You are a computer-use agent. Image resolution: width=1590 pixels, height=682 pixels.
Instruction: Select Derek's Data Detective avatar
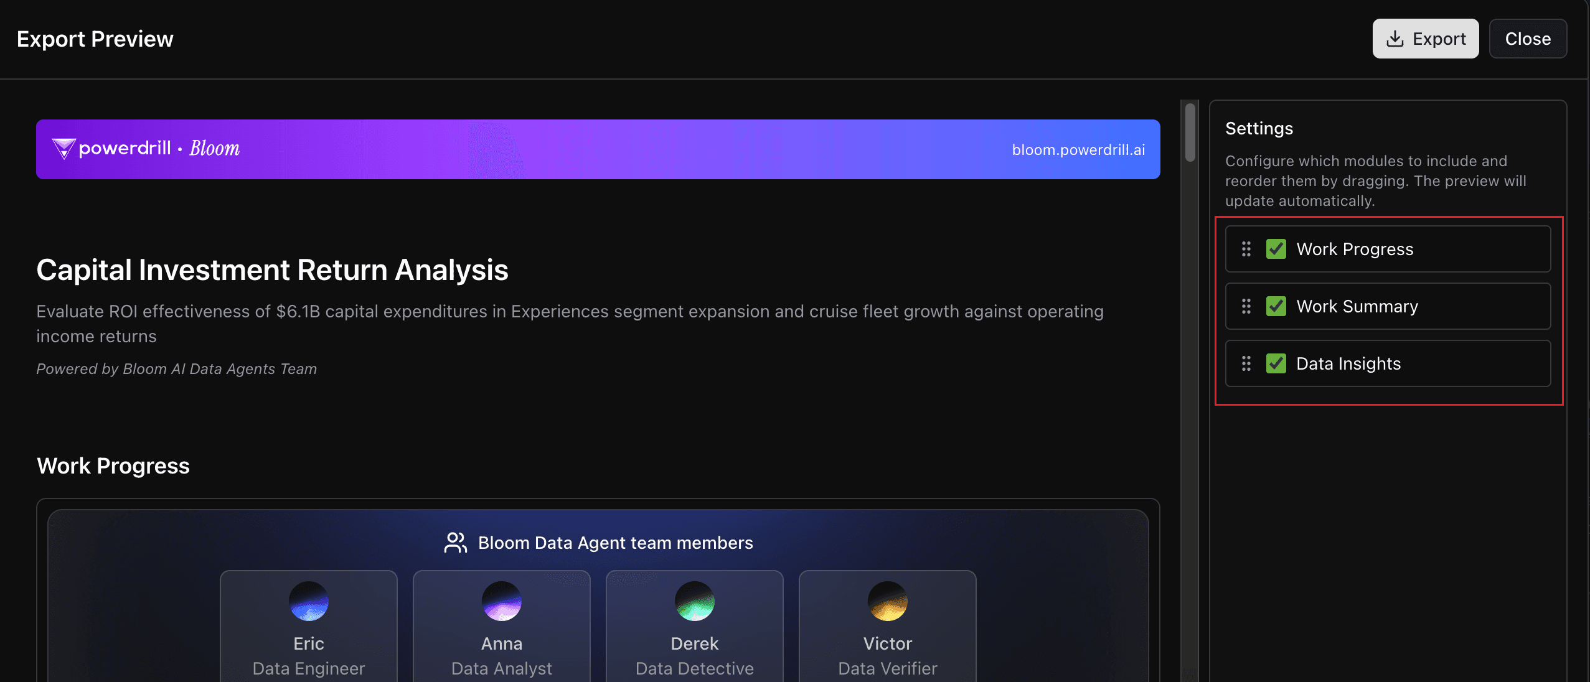pos(694,602)
